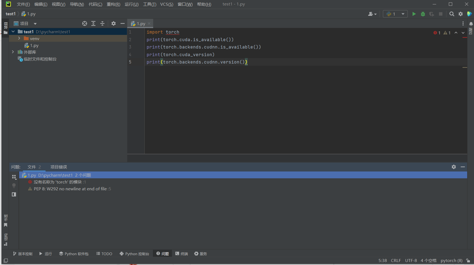
Task: Change the CRLF line separator
Action: tap(396, 260)
